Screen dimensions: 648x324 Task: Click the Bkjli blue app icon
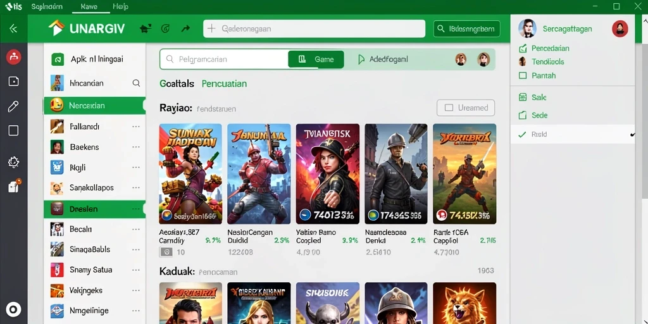click(57, 167)
